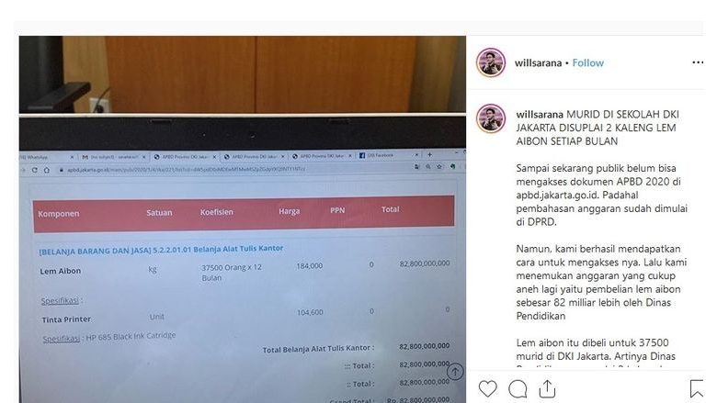Open comments with the speech bubble icon
Screen dimensions: 717x403
(x=518, y=389)
